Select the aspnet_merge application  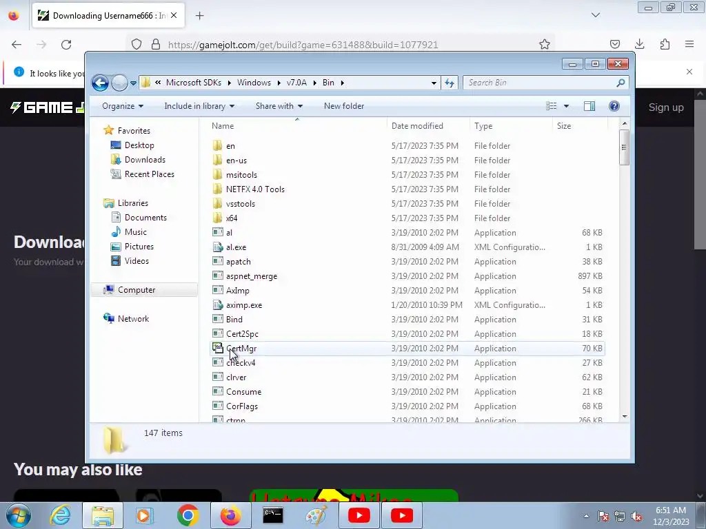pyautogui.click(x=251, y=276)
